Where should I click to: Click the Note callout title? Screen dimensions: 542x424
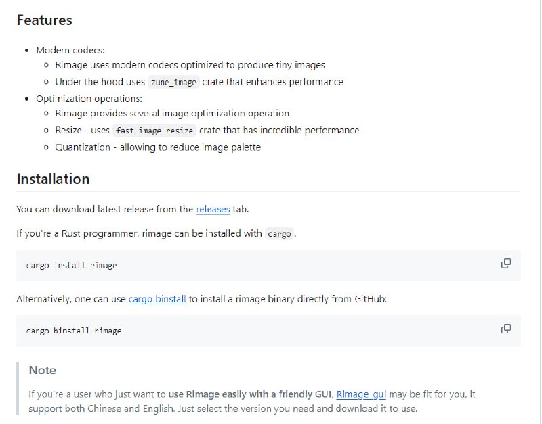click(x=42, y=370)
